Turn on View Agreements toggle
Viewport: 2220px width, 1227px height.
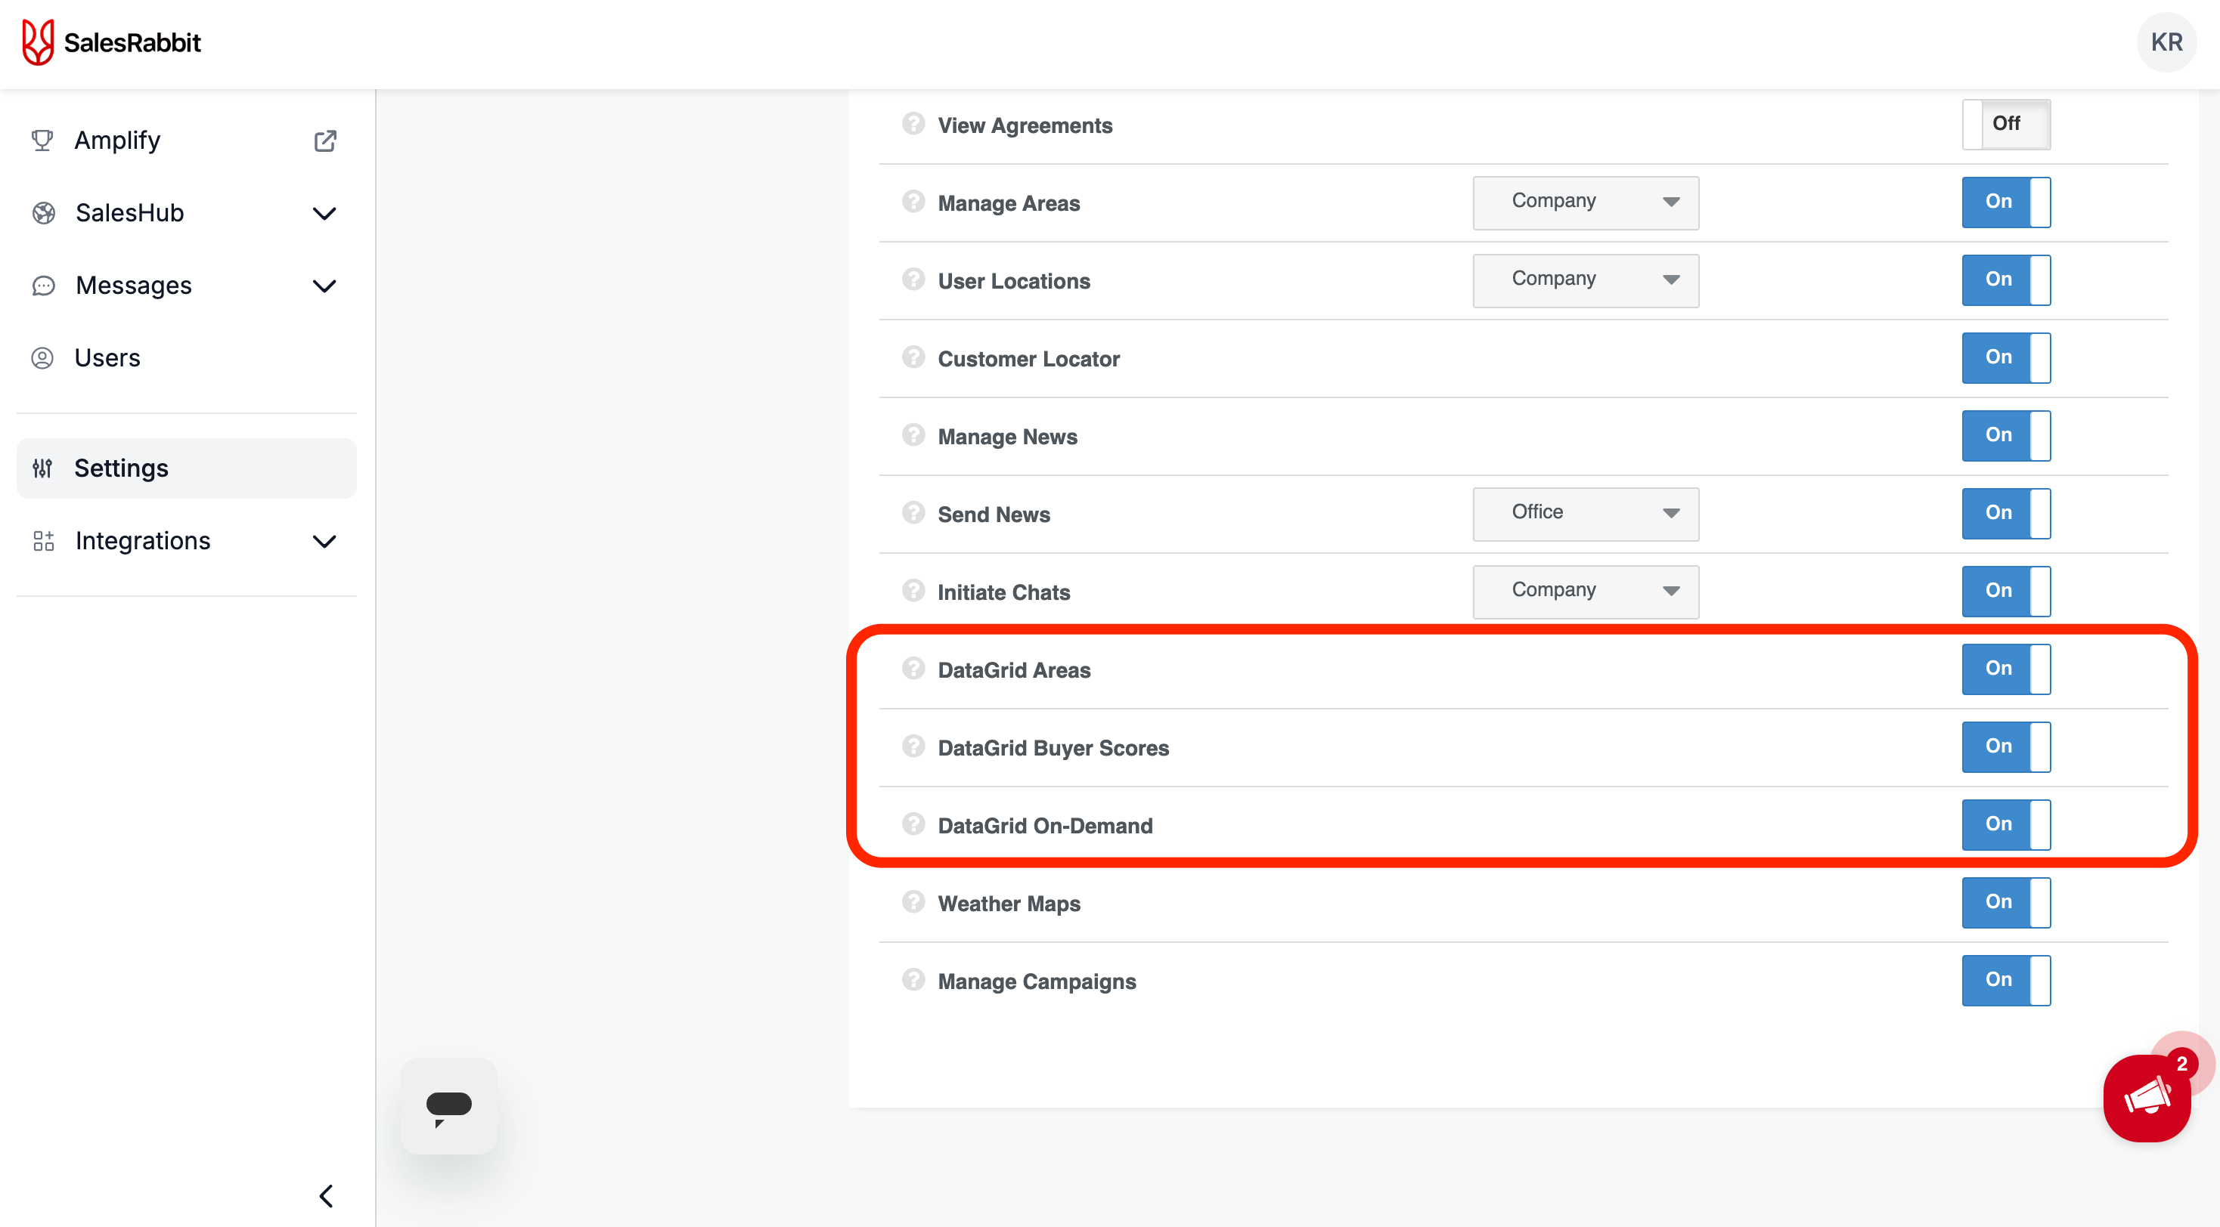2005,124
